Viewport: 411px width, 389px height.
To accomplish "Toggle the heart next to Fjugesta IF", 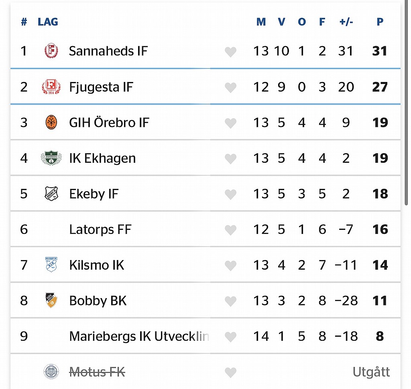I will (230, 88).
